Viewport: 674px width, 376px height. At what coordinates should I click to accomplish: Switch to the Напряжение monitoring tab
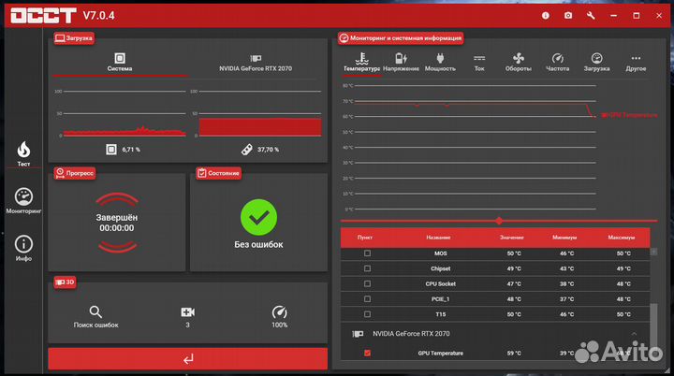401,63
